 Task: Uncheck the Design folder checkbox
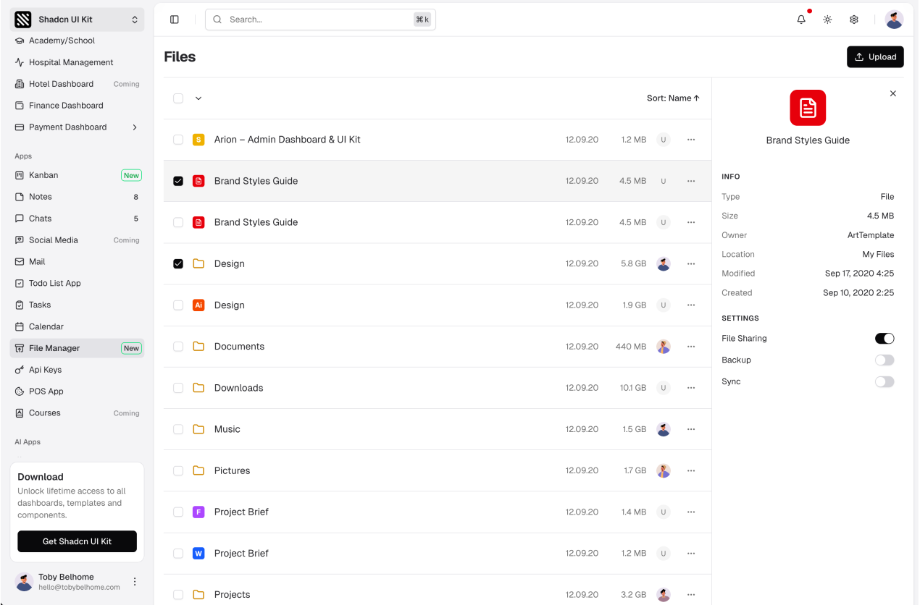tap(178, 264)
